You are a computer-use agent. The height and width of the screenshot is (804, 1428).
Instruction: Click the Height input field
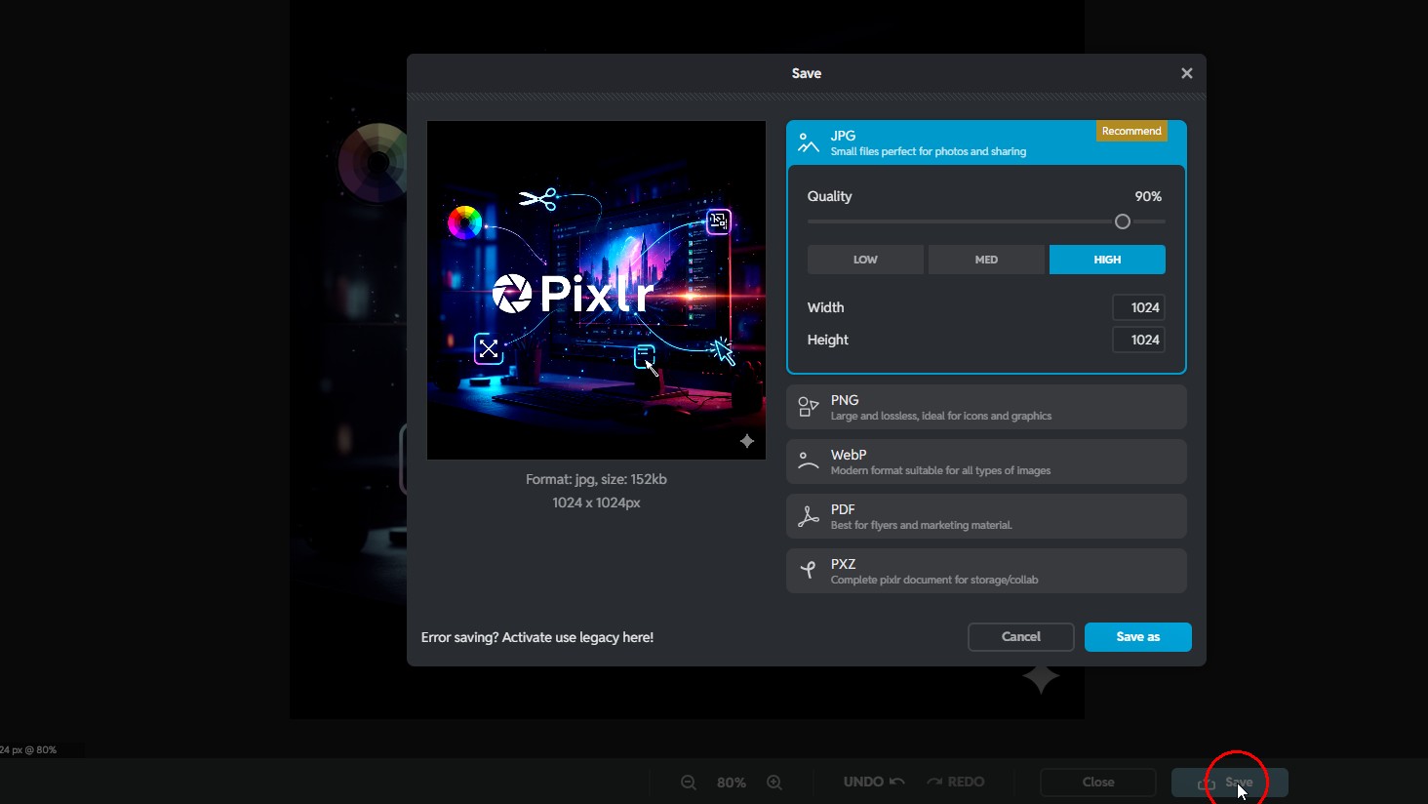tap(1138, 340)
